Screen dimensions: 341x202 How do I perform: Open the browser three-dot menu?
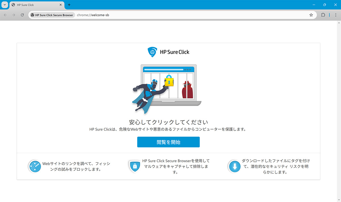(x=336, y=15)
